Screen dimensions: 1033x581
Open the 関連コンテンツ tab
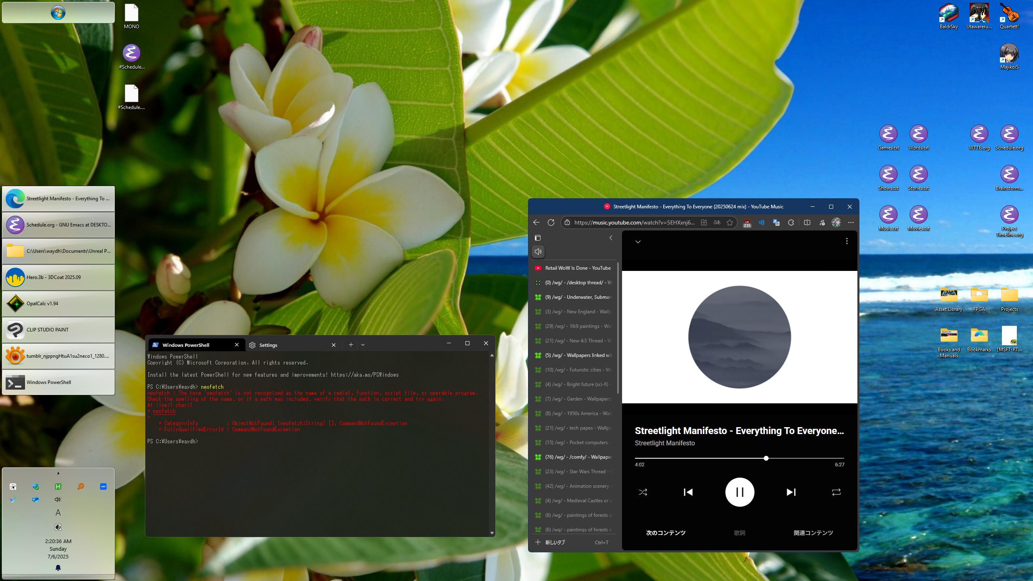pyautogui.click(x=813, y=533)
